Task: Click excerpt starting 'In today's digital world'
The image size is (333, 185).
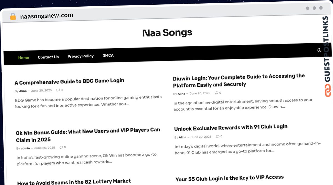Action: point(248,148)
